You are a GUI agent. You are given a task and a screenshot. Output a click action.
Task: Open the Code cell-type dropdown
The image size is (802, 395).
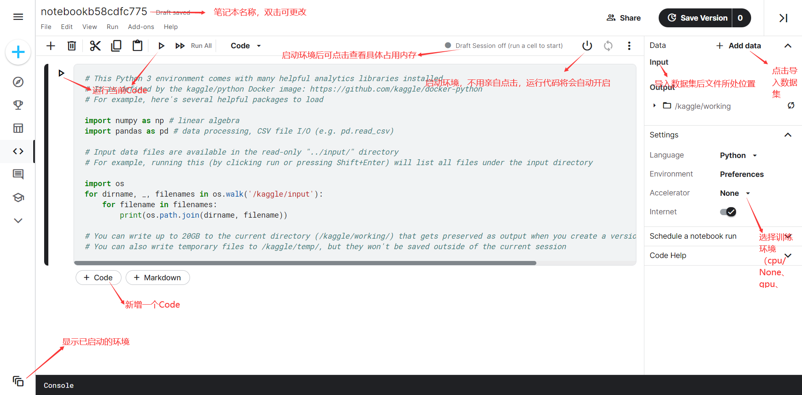[x=245, y=45]
